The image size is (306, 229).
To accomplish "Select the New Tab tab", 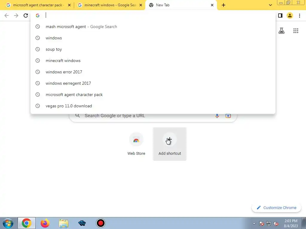I will [x=181, y=5].
